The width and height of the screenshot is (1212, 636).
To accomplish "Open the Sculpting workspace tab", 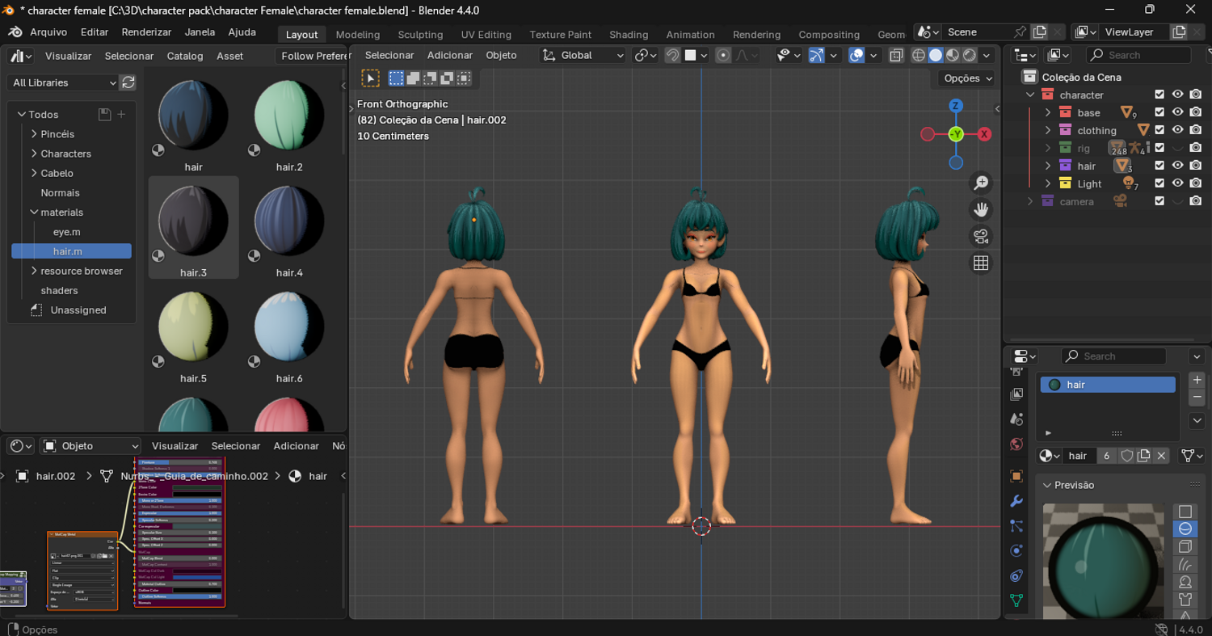I will [x=420, y=35].
